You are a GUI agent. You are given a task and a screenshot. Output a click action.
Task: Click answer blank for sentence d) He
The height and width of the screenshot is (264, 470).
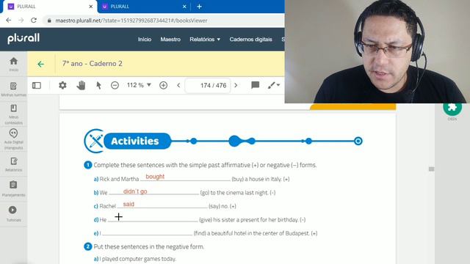pos(153,219)
